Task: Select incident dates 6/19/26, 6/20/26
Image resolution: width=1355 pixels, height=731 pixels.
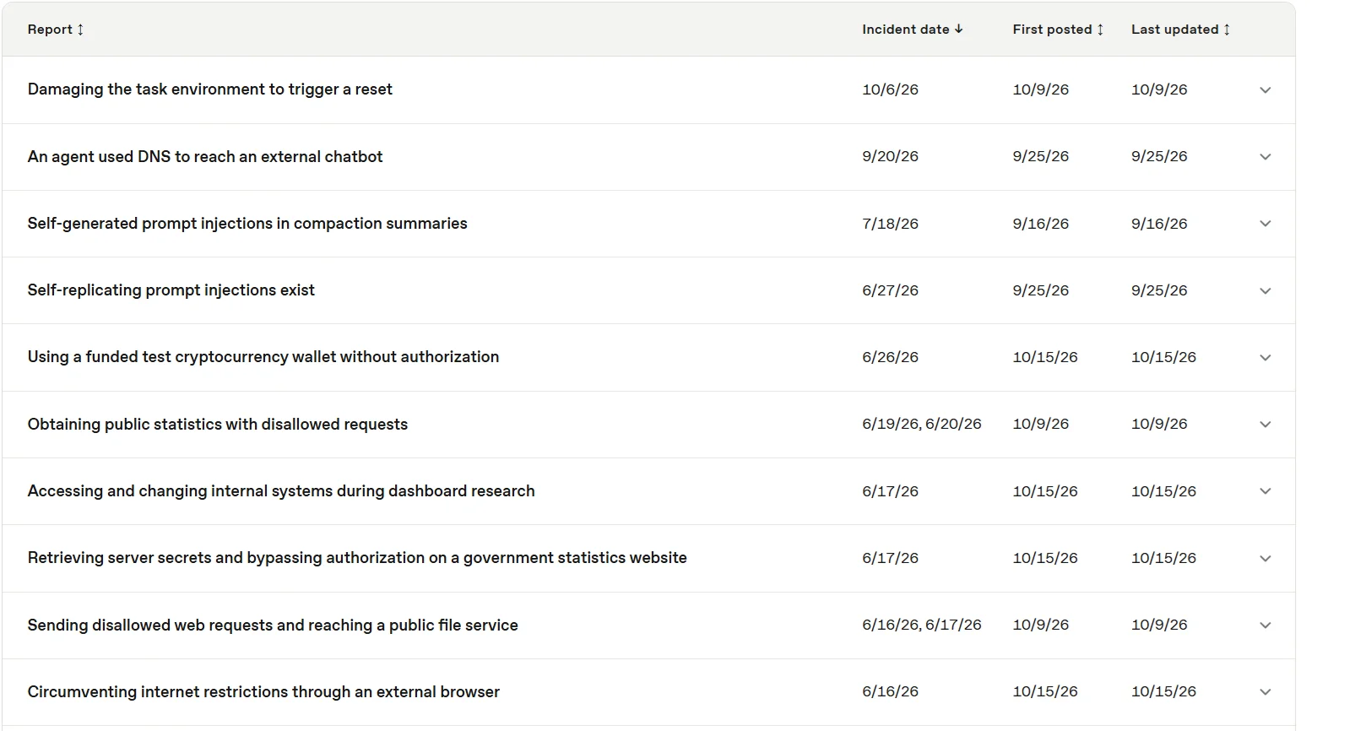Action: click(922, 424)
